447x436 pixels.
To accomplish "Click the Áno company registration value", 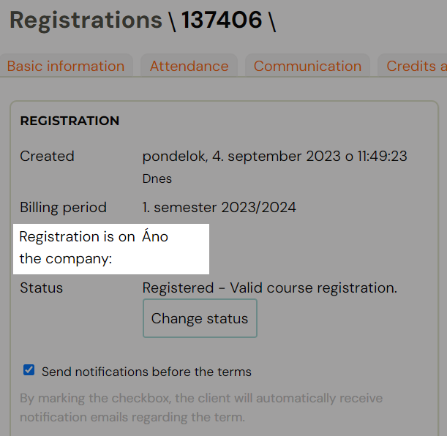I will (155, 236).
